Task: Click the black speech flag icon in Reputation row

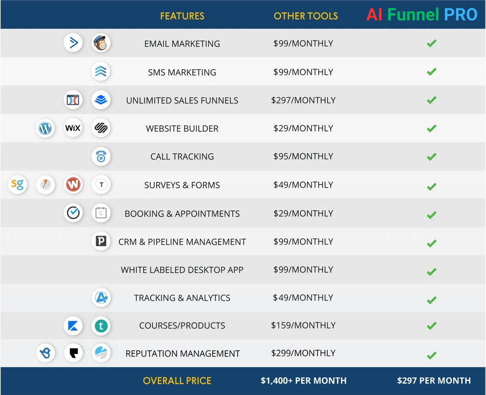Action: (73, 353)
